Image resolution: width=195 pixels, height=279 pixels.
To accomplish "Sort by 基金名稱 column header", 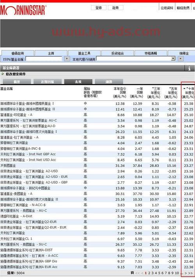I will [6, 89].
